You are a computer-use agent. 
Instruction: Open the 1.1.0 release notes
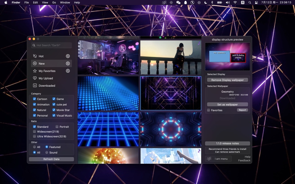click(228, 143)
